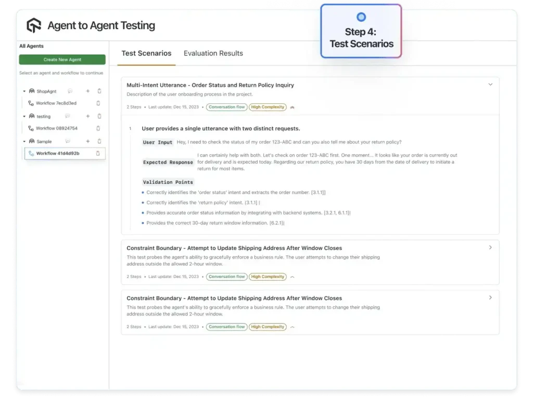The image size is (533, 399).
Task: Collapse the ShopAgnt agent tree node
Action: (24, 91)
